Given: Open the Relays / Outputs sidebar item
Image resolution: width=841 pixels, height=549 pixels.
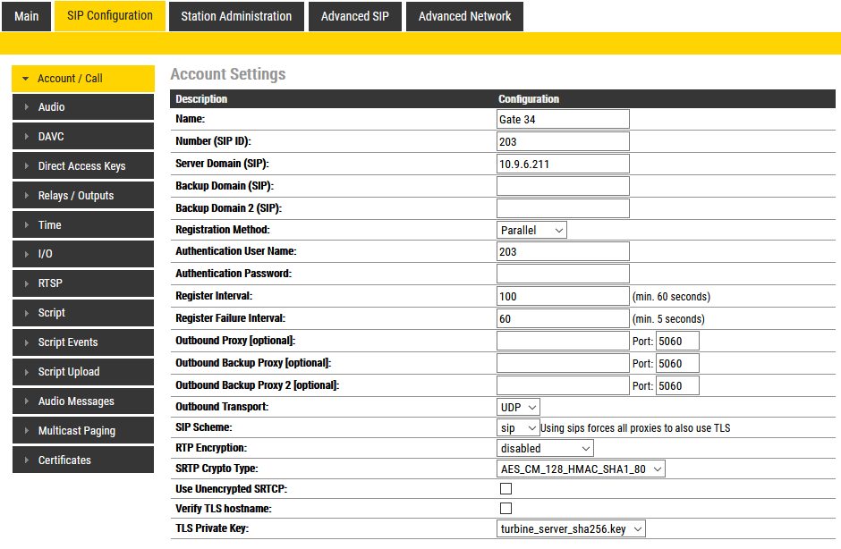Looking at the screenshot, I should tap(83, 196).
